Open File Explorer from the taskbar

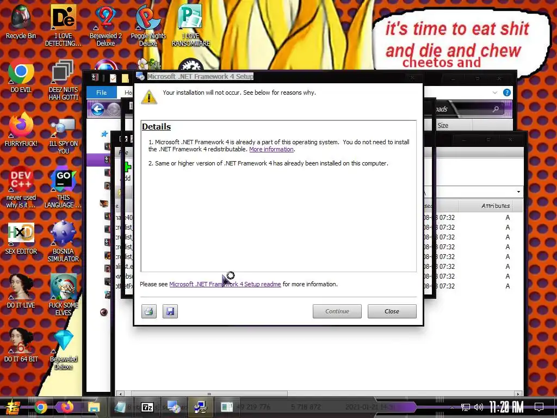pos(94,407)
